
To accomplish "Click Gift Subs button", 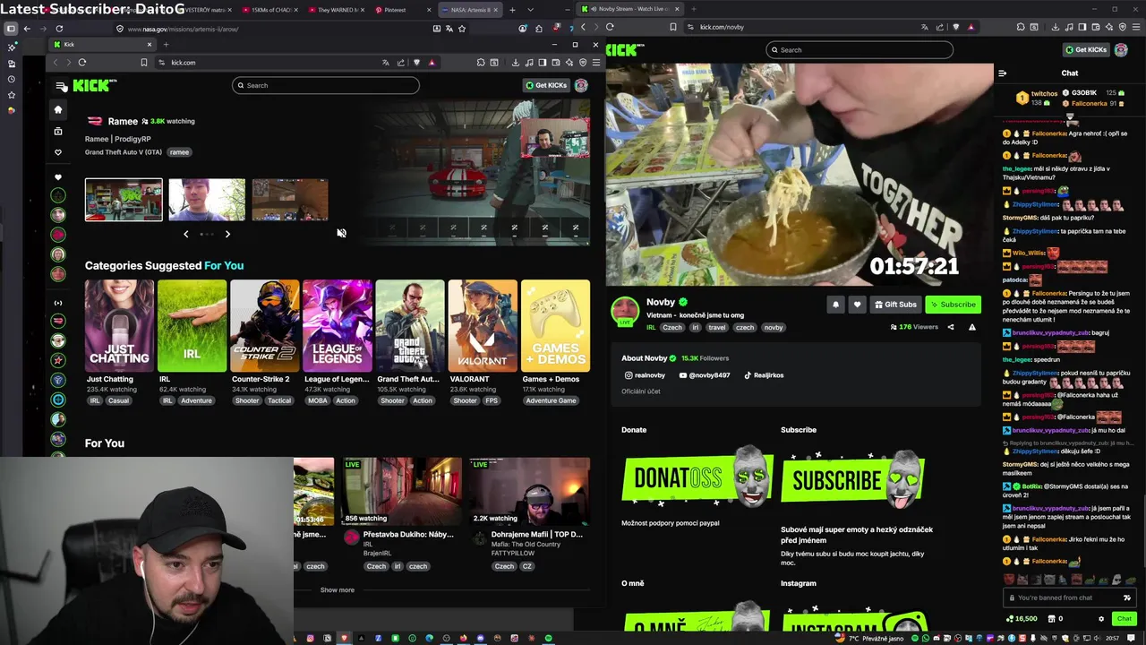I will [x=895, y=305].
